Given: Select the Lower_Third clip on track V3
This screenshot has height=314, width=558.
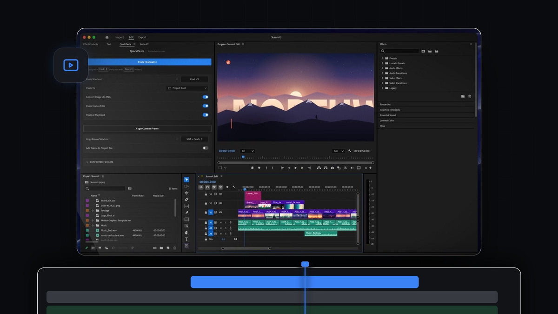Looking at the screenshot, I should click(253, 196).
